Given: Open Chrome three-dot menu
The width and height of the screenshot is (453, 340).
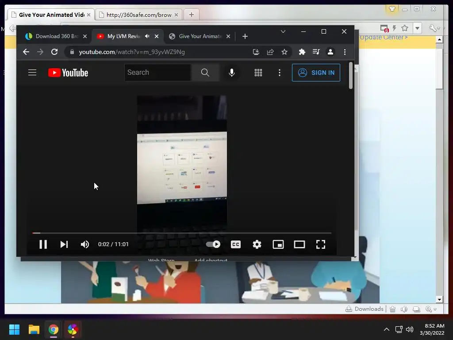Looking at the screenshot, I should [345, 52].
